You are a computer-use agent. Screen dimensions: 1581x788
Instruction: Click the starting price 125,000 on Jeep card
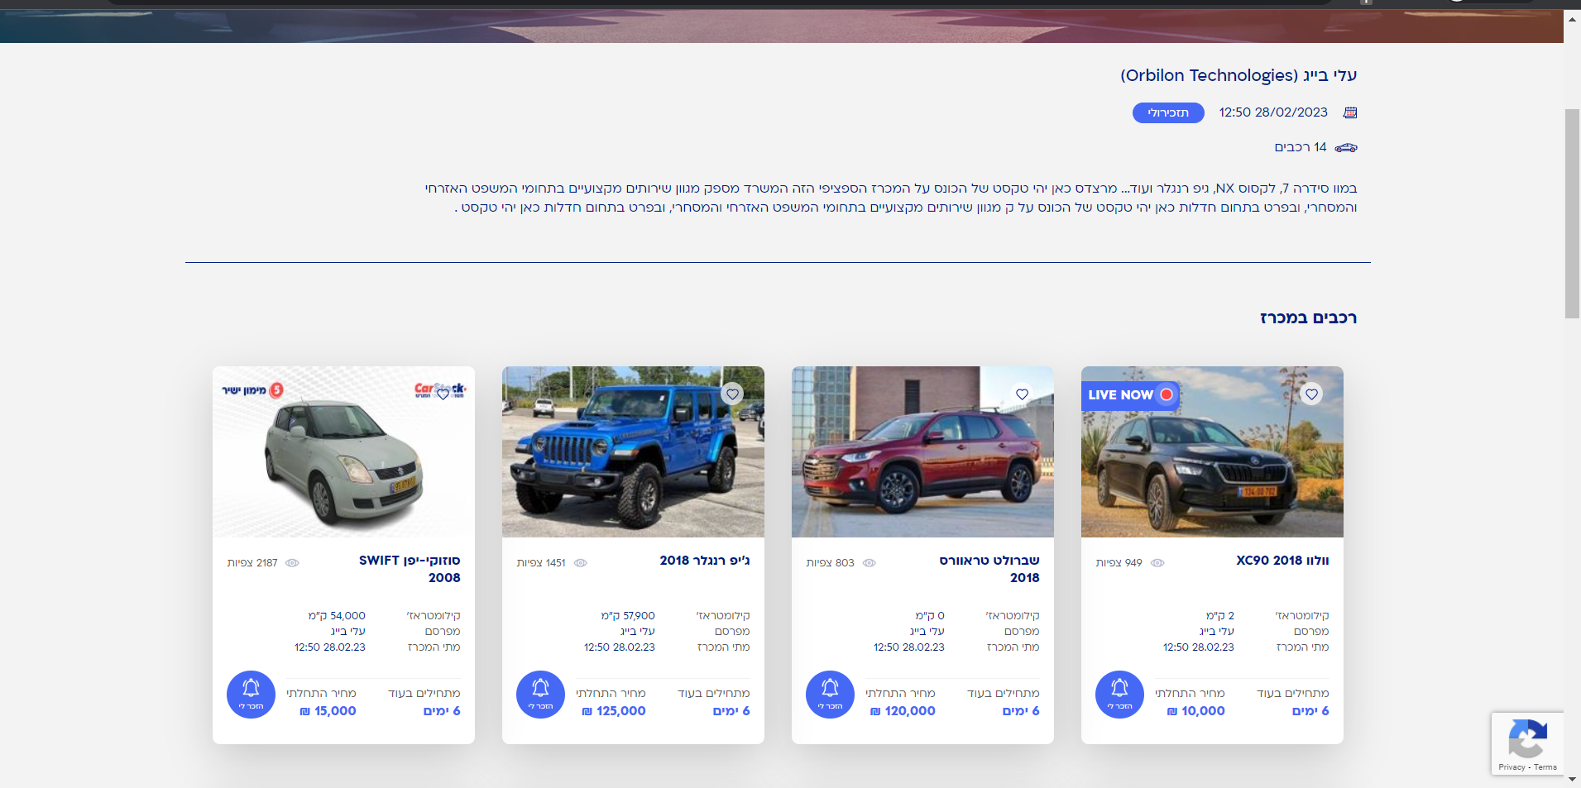point(614,711)
